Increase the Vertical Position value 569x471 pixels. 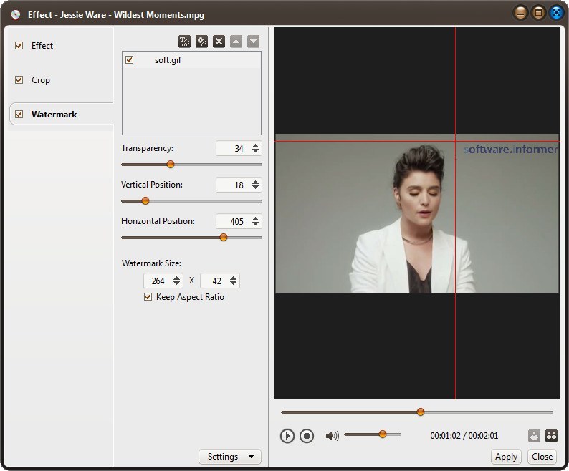[255, 182]
